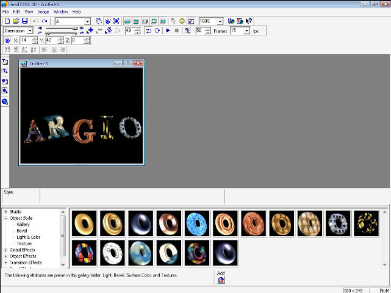The height and width of the screenshot is (293, 391).
Task: Select Light & Color under Object Style
Action: coord(29,237)
